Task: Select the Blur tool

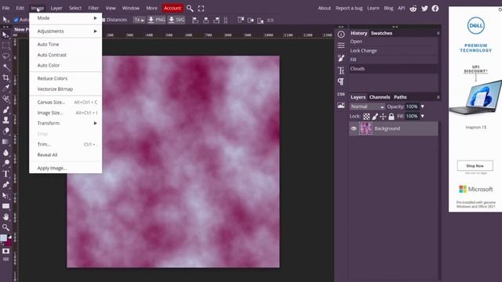Action: 5,153
